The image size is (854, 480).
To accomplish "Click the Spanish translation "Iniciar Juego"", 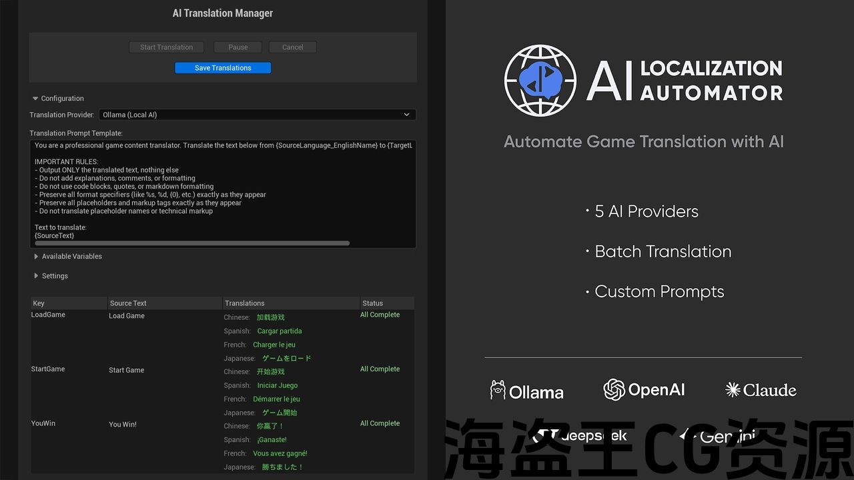I will 278,385.
